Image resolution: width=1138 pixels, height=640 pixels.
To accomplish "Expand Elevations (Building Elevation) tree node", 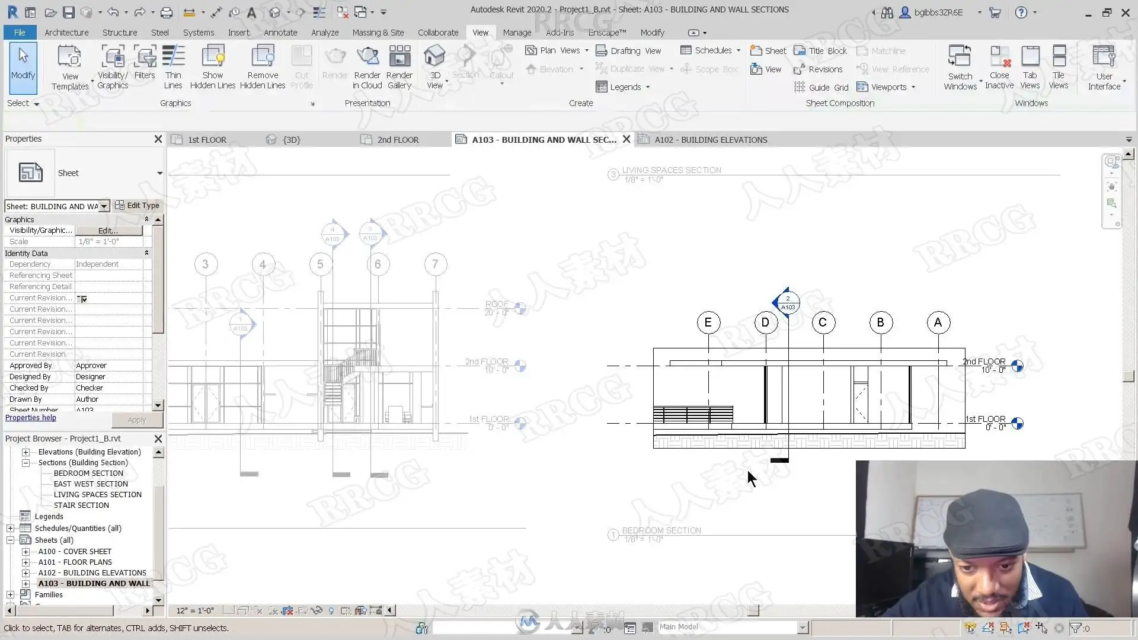I will tap(25, 452).
